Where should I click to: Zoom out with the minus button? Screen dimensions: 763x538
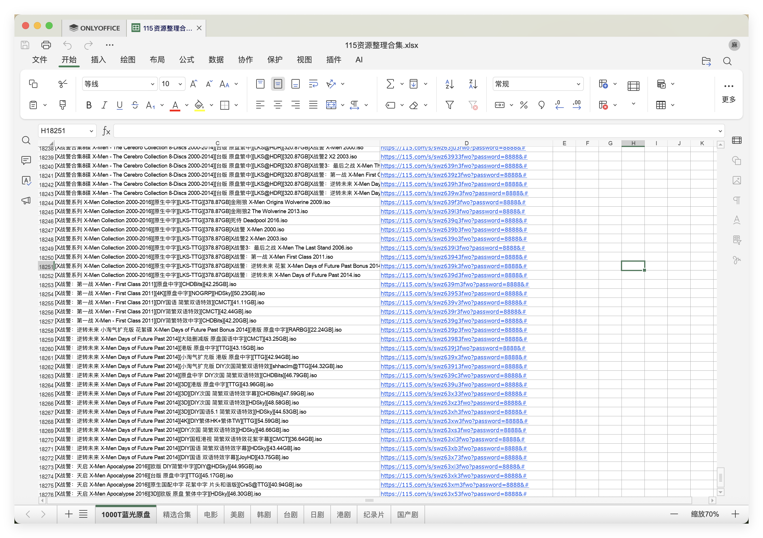674,514
